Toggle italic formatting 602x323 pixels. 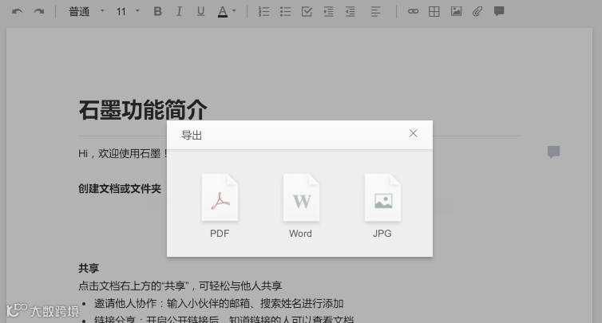179,11
